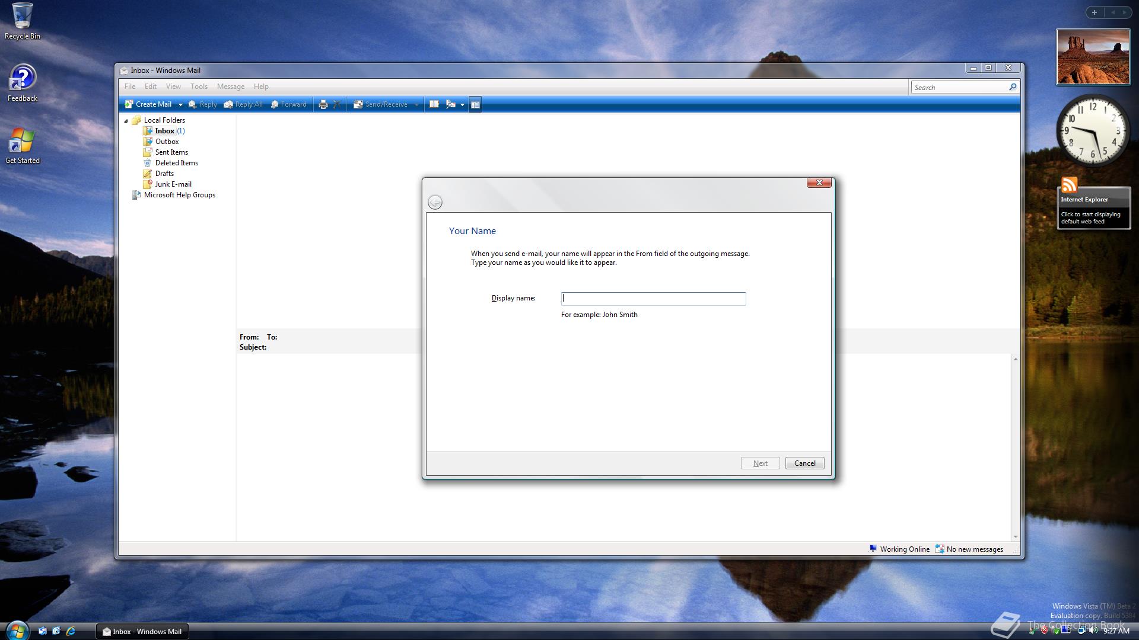This screenshot has height=640, width=1139.
Task: Minimize the Windows Mail window
Action: [x=973, y=68]
